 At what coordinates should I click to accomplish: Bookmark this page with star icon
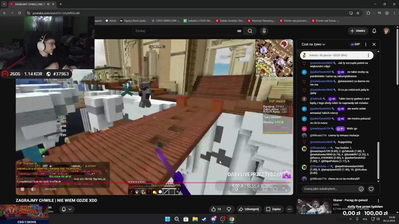pyautogui.click(x=358, y=13)
